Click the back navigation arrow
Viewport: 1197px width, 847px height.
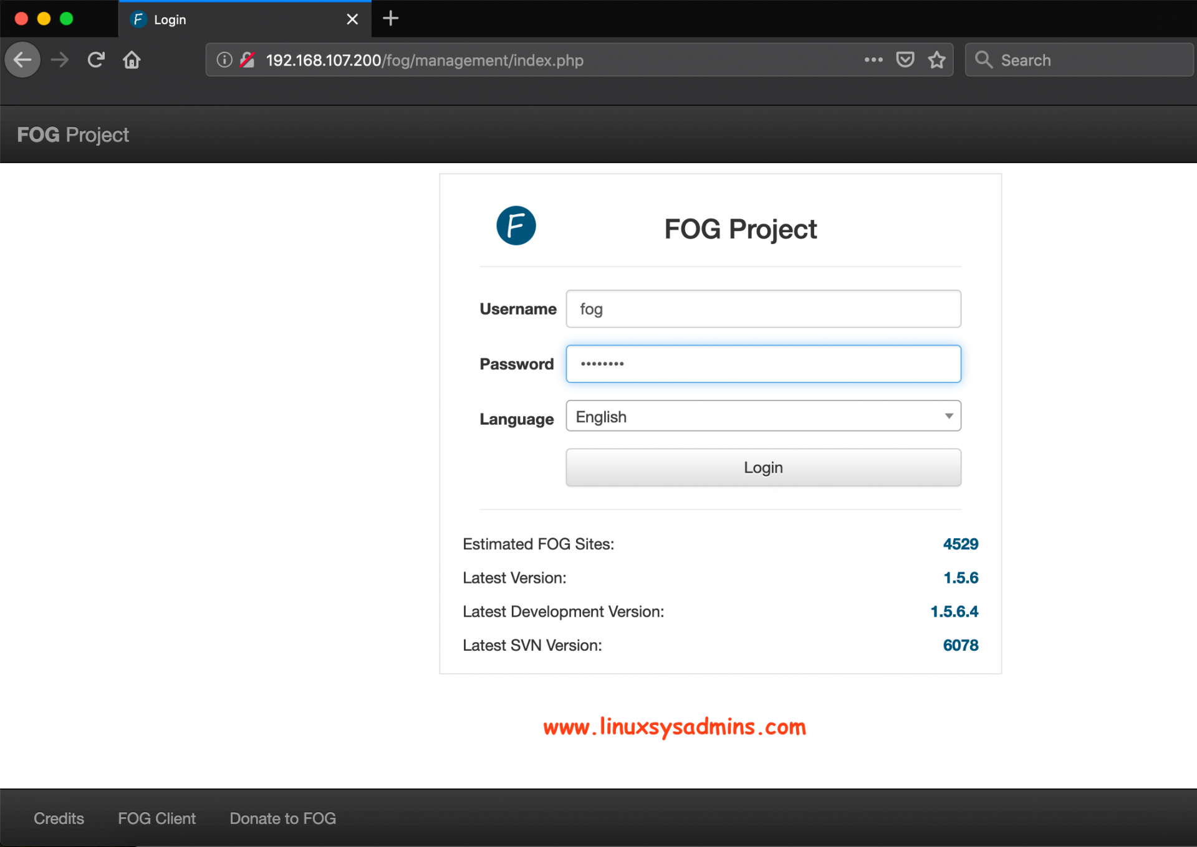click(x=22, y=60)
